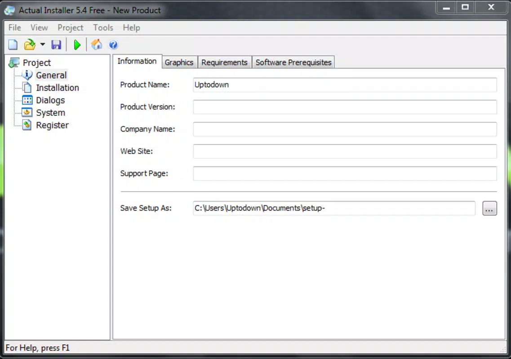Select System in the project tree
This screenshot has height=359, width=511.
click(x=50, y=113)
